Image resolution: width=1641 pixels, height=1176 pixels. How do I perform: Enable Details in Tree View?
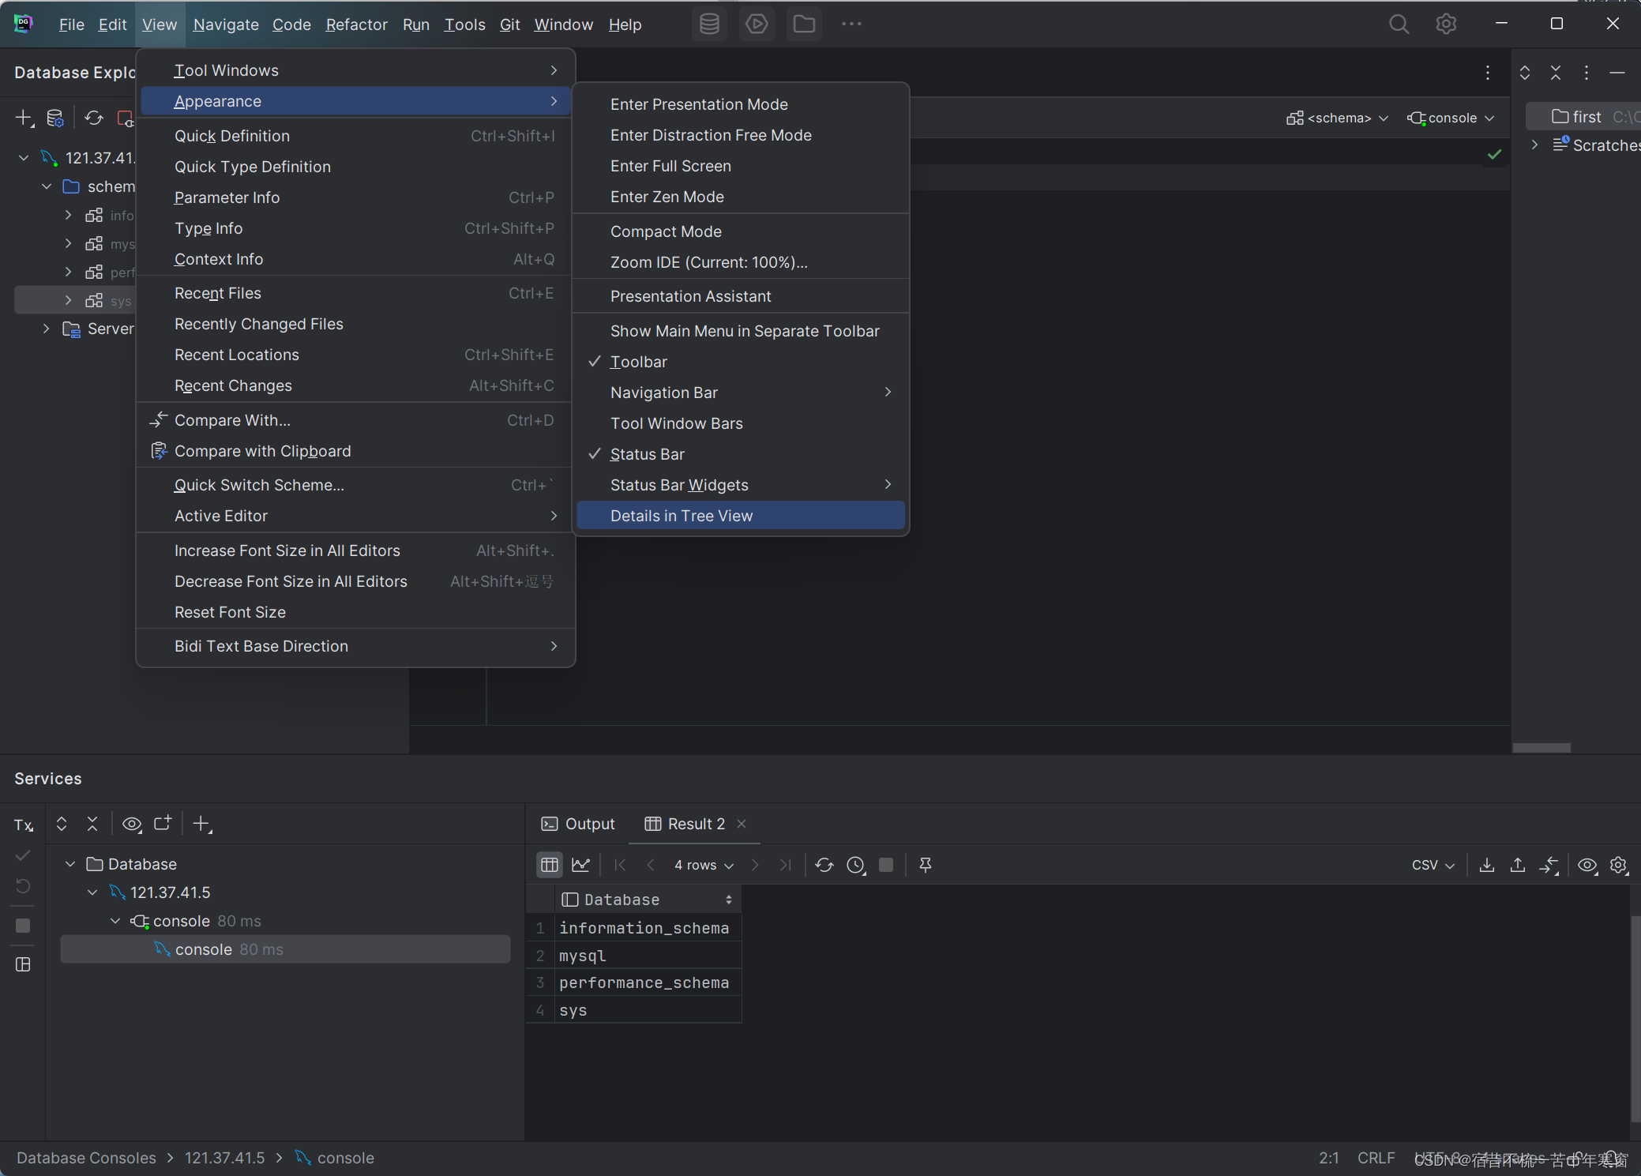(x=741, y=516)
